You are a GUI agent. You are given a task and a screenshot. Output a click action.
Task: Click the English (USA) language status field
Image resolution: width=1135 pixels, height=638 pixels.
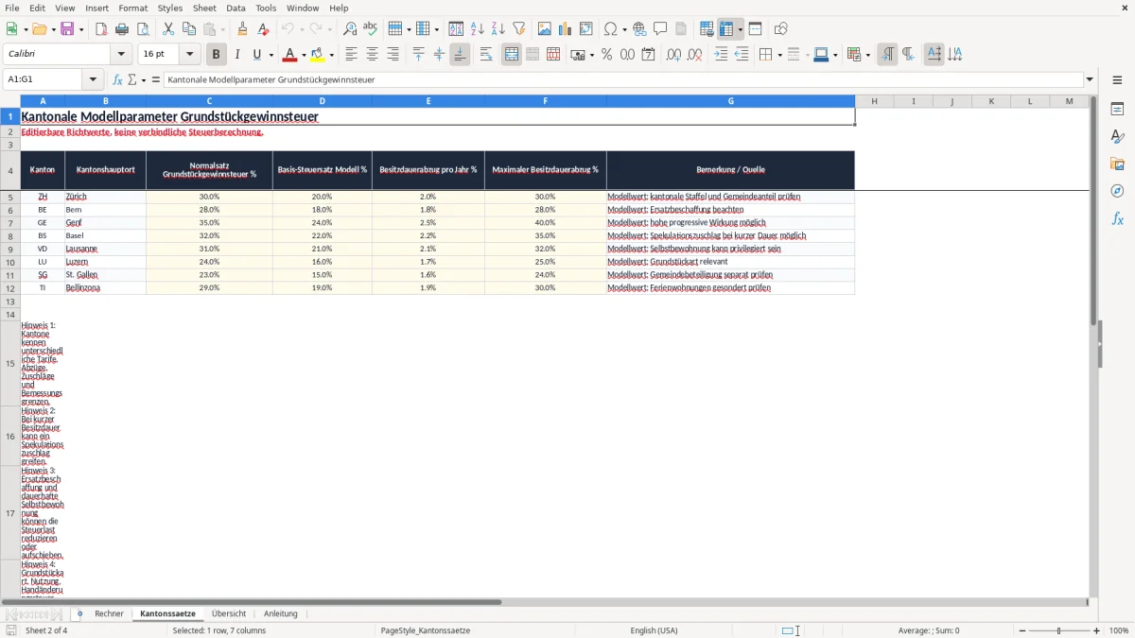click(x=654, y=630)
